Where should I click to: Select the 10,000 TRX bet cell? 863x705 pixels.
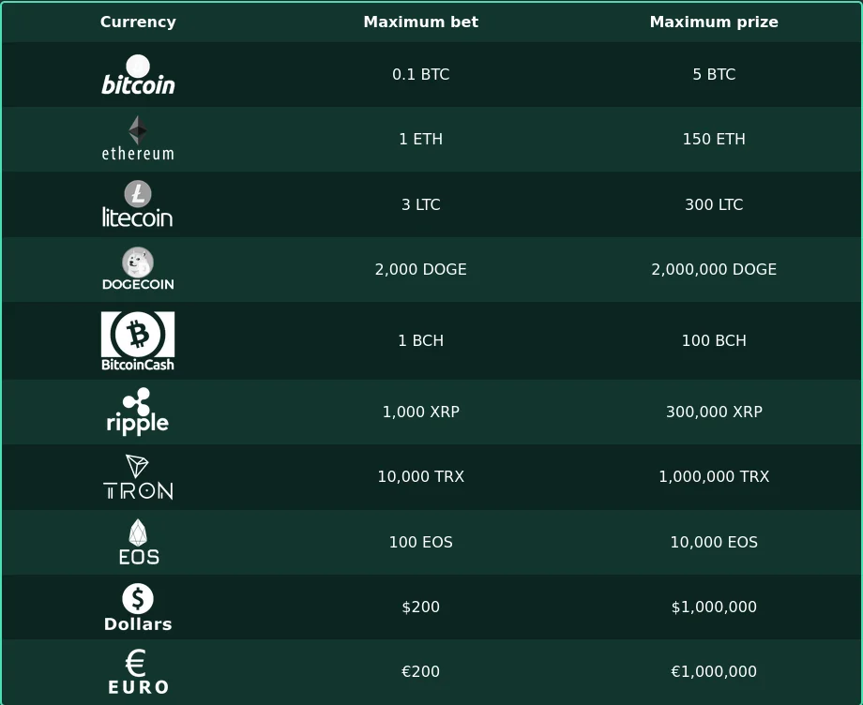(x=421, y=476)
